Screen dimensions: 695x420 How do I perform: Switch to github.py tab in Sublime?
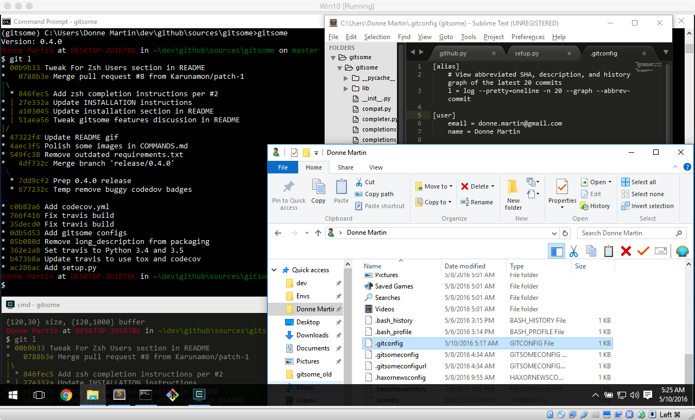point(453,54)
